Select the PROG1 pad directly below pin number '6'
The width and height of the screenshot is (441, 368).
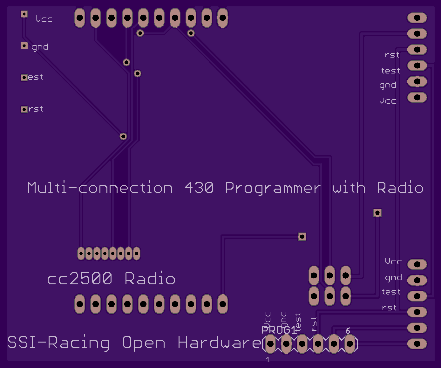[350, 344]
